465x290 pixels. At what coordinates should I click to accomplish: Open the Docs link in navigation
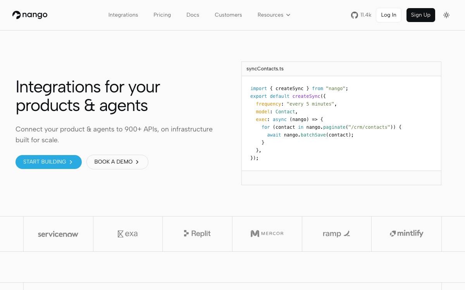pyautogui.click(x=193, y=15)
